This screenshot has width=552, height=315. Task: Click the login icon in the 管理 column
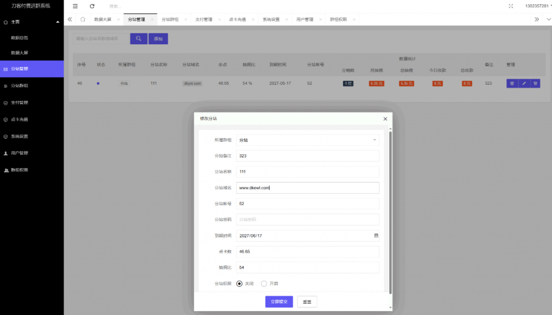pyautogui.click(x=535, y=83)
